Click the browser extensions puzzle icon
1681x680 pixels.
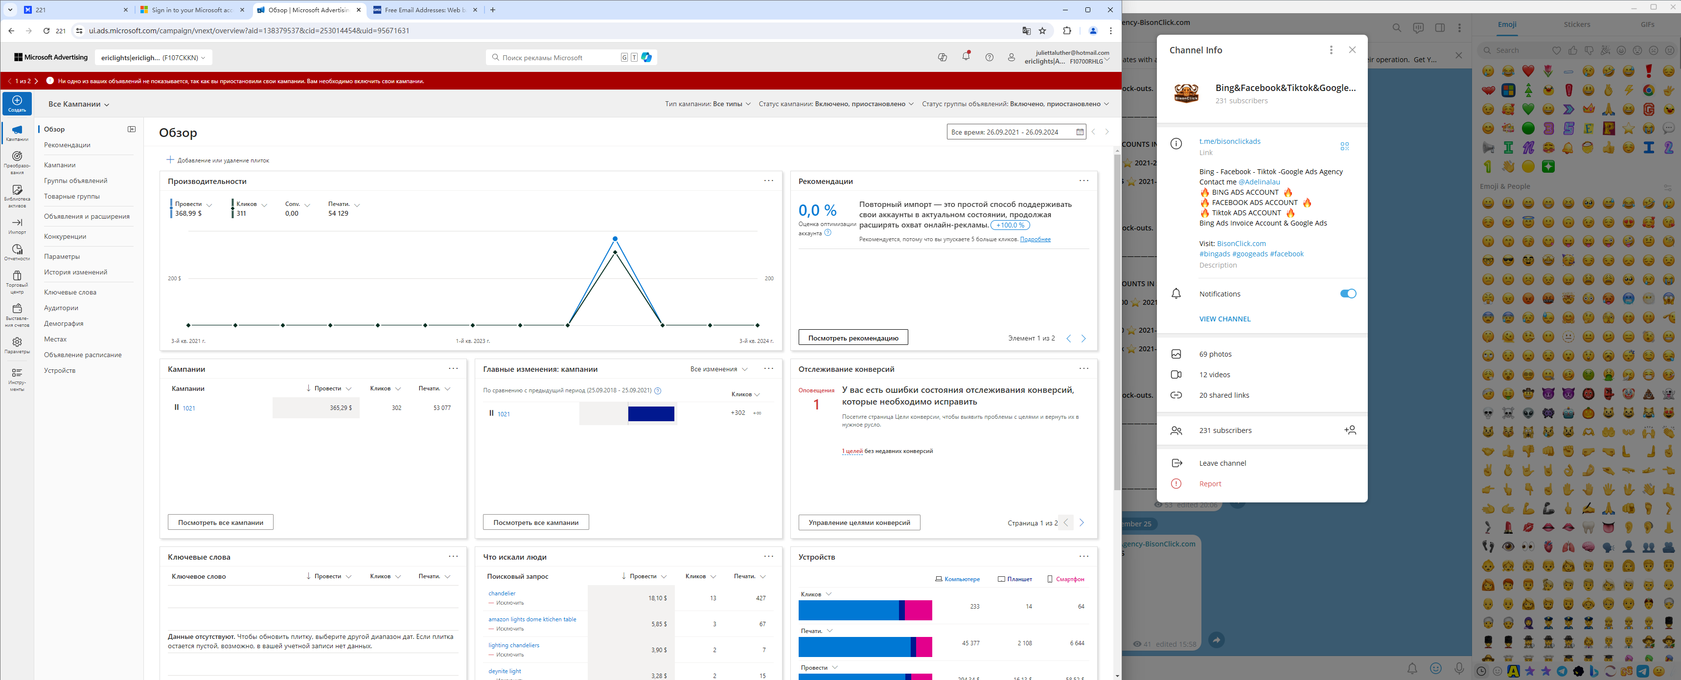(x=1067, y=31)
